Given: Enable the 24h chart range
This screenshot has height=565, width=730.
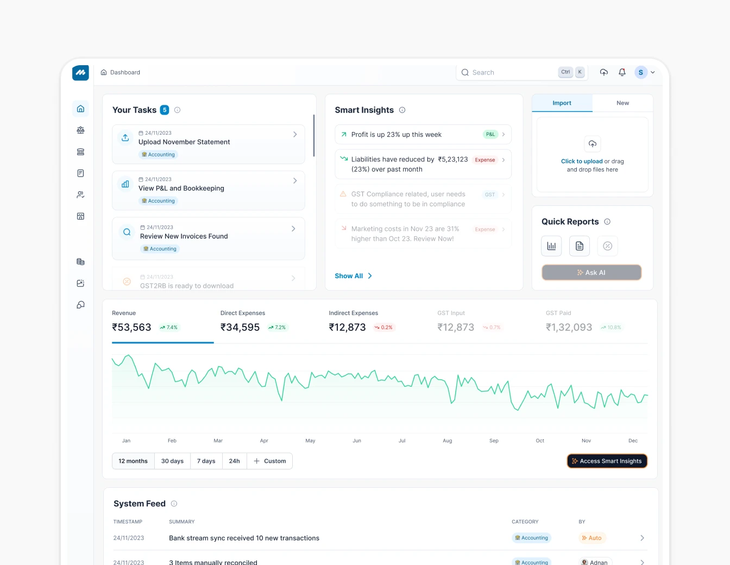Looking at the screenshot, I should [234, 461].
